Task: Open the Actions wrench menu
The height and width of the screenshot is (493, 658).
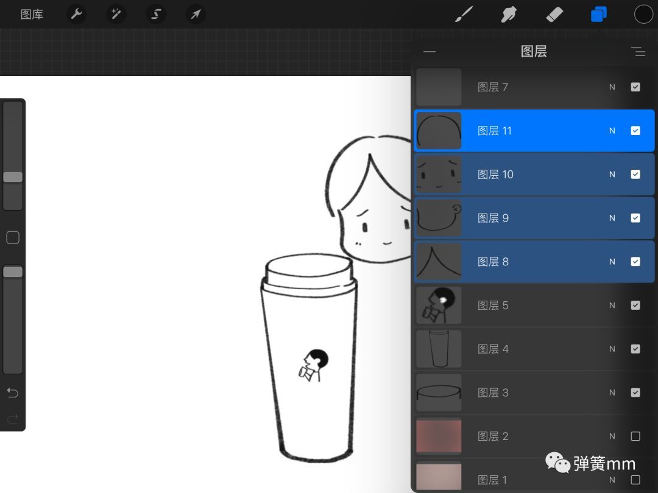Action: pos(76,14)
